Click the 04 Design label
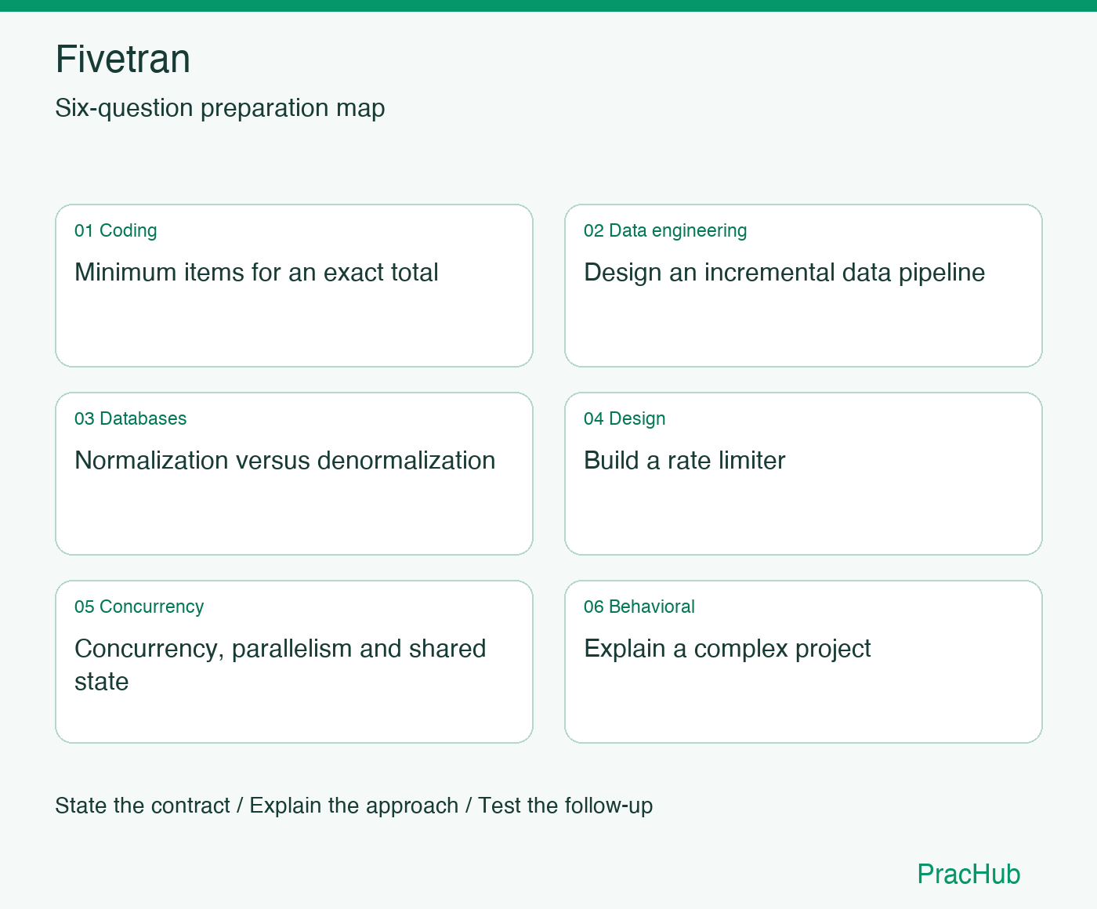 tap(625, 418)
